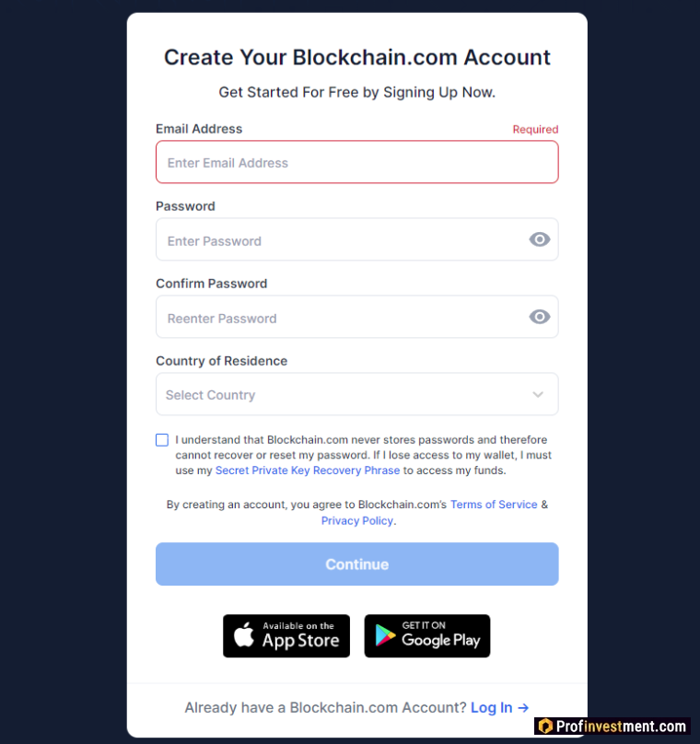This screenshot has width=700, height=744.
Task: Check the password recovery acknowledgment checkbox
Action: pos(162,440)
